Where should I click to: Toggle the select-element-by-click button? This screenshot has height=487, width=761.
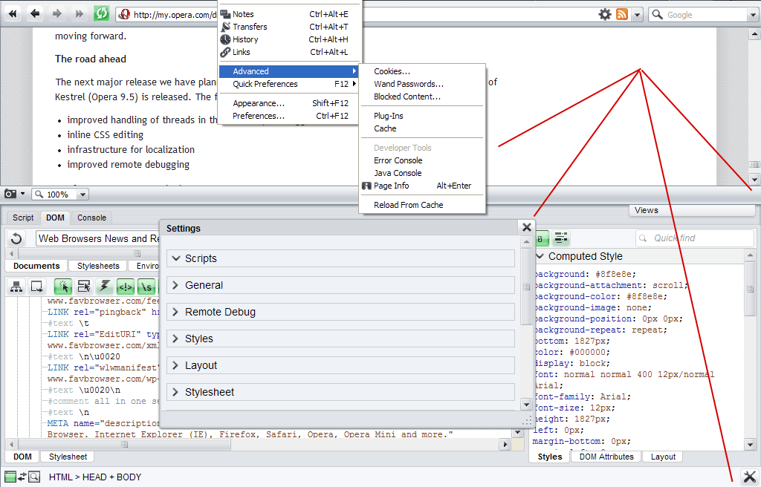pyautogui.click(x=63, y=286)
